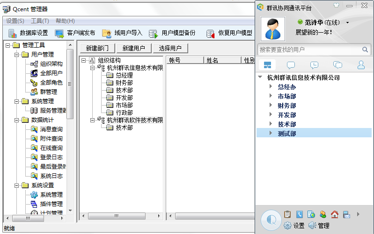Collapse 杭州群讯信息技术有限公司 in chat client
Viewport: 374px width, 234px height.
click(260, 77)
